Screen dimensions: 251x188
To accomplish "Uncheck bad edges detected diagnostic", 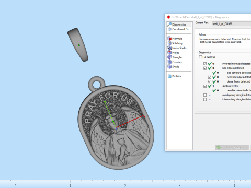I will pyautogui.click(x=205, y=68).
